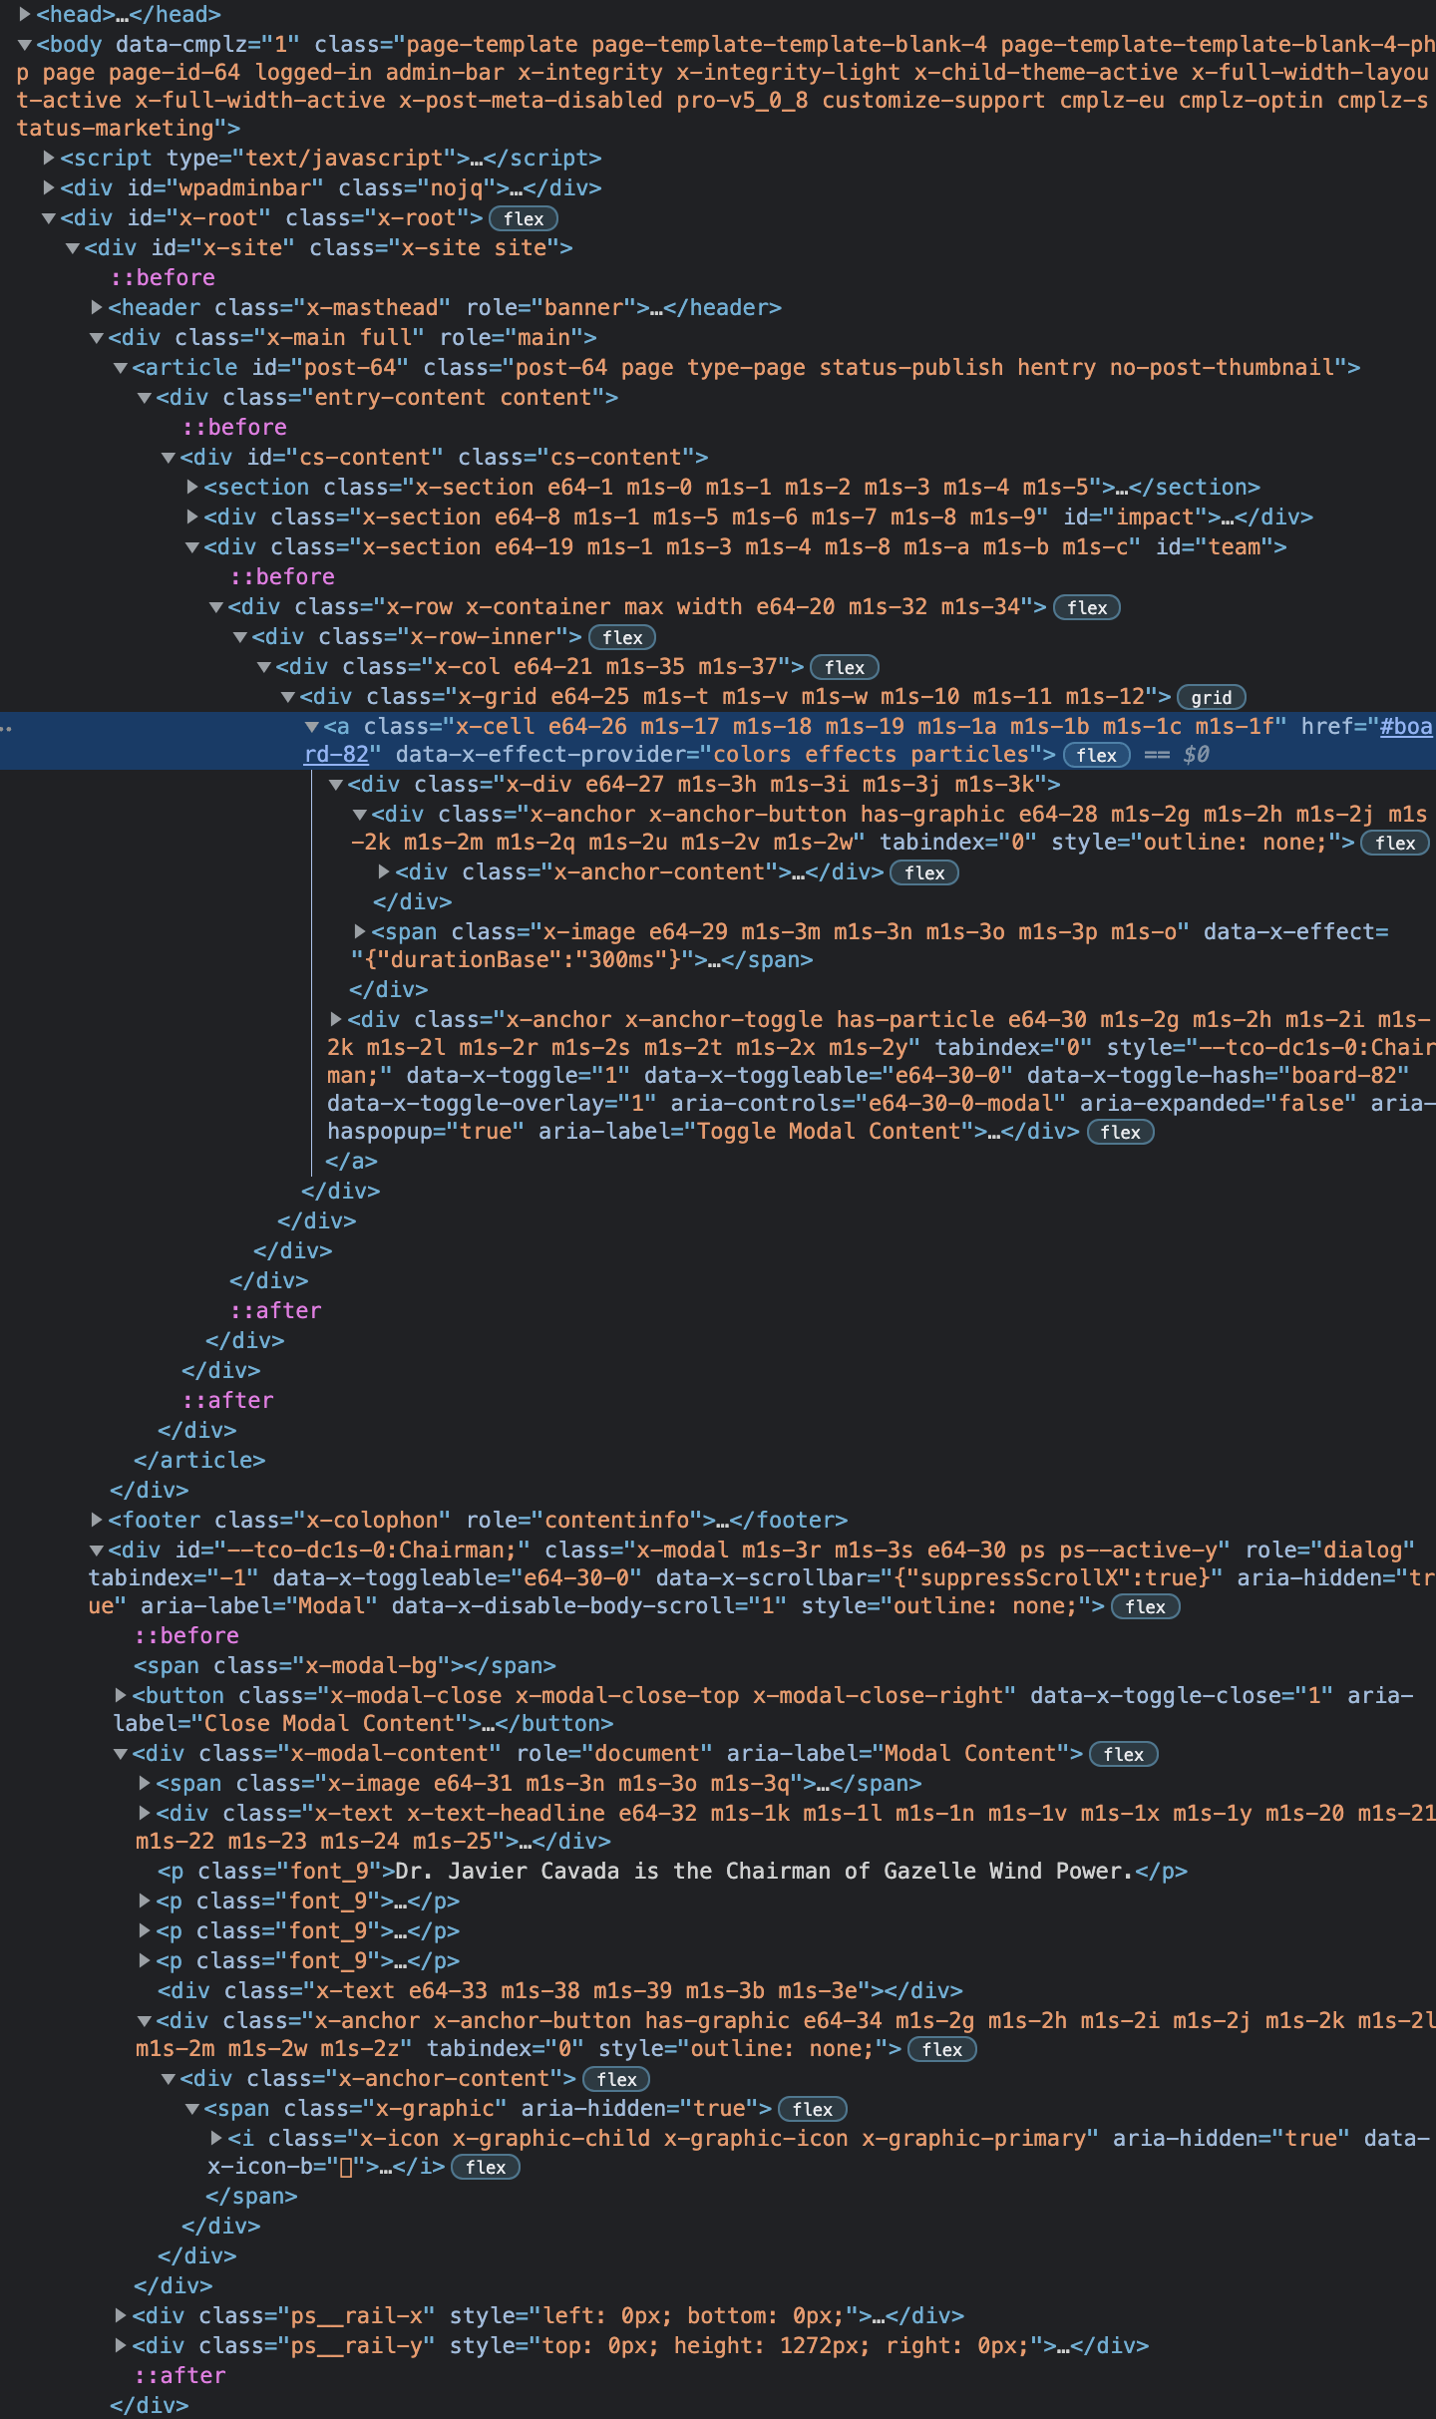Expand the x-colophon footer element
The image size is (1436, 2419).
[97, 1520]
